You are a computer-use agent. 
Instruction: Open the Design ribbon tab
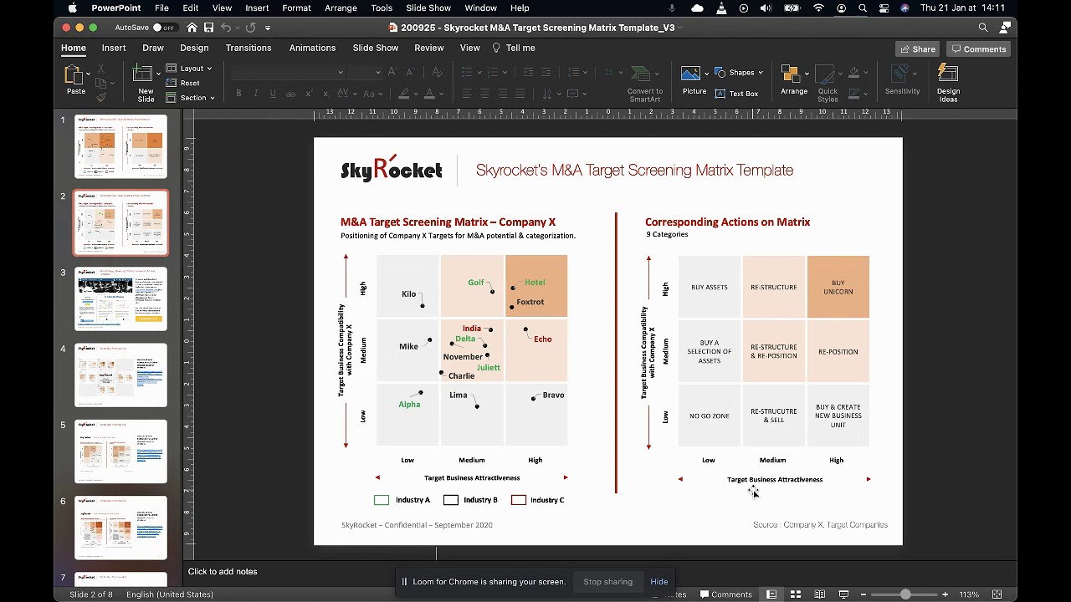point(194,48)
